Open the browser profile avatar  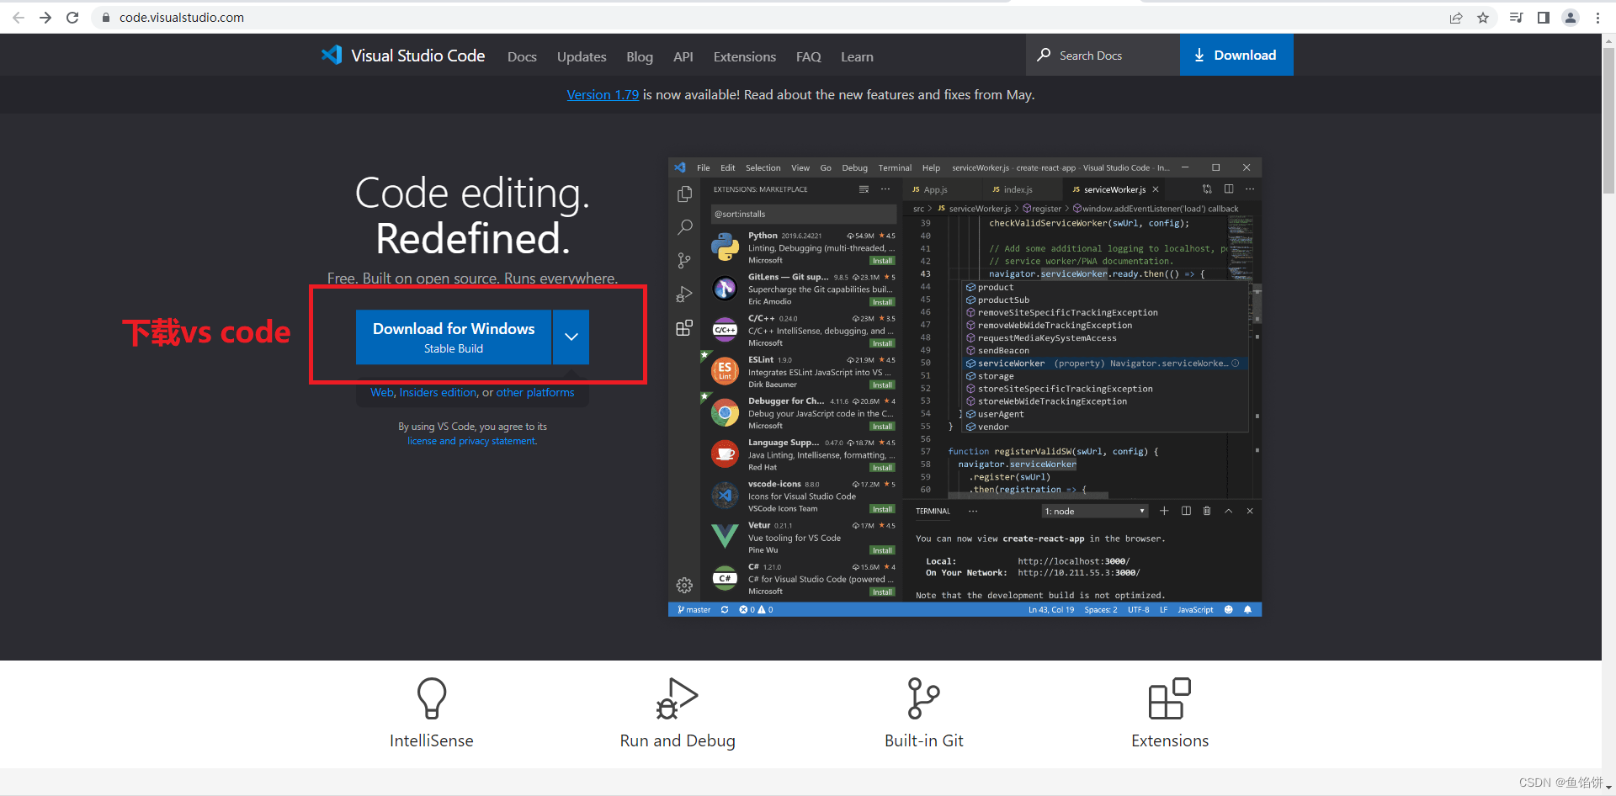1571,18
